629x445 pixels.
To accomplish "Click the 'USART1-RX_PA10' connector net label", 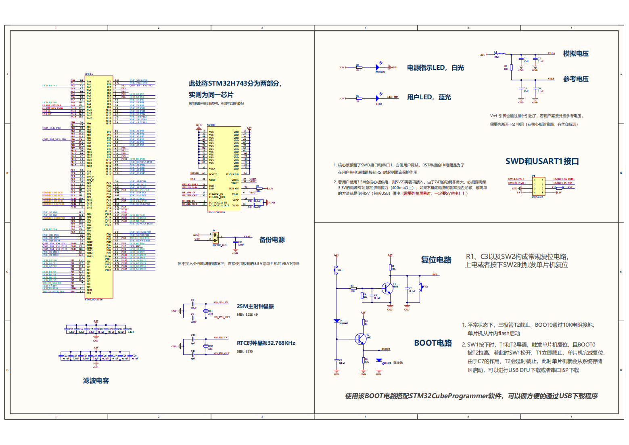I will coord(564,179).
